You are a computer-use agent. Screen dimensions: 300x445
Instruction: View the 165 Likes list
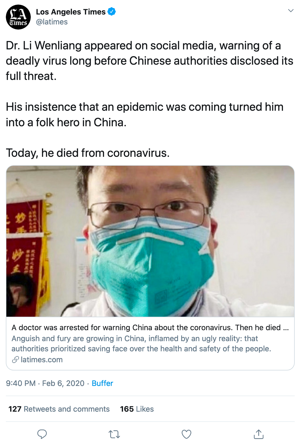137,409
